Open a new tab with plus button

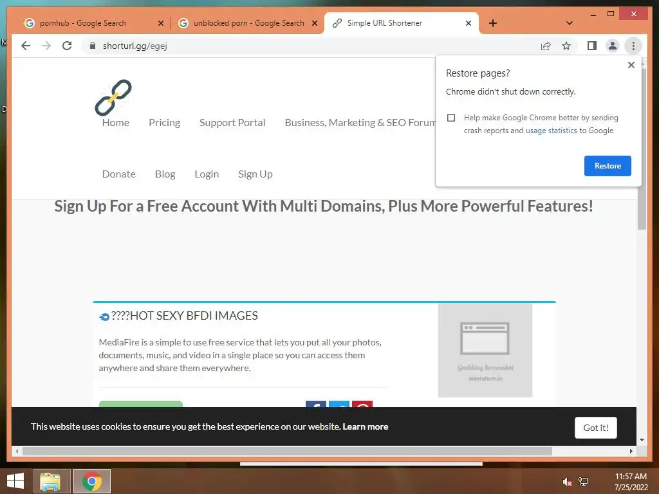tap(493, 23)
